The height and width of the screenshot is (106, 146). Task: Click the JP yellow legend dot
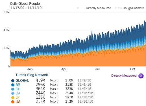click(x=13, y=98)
